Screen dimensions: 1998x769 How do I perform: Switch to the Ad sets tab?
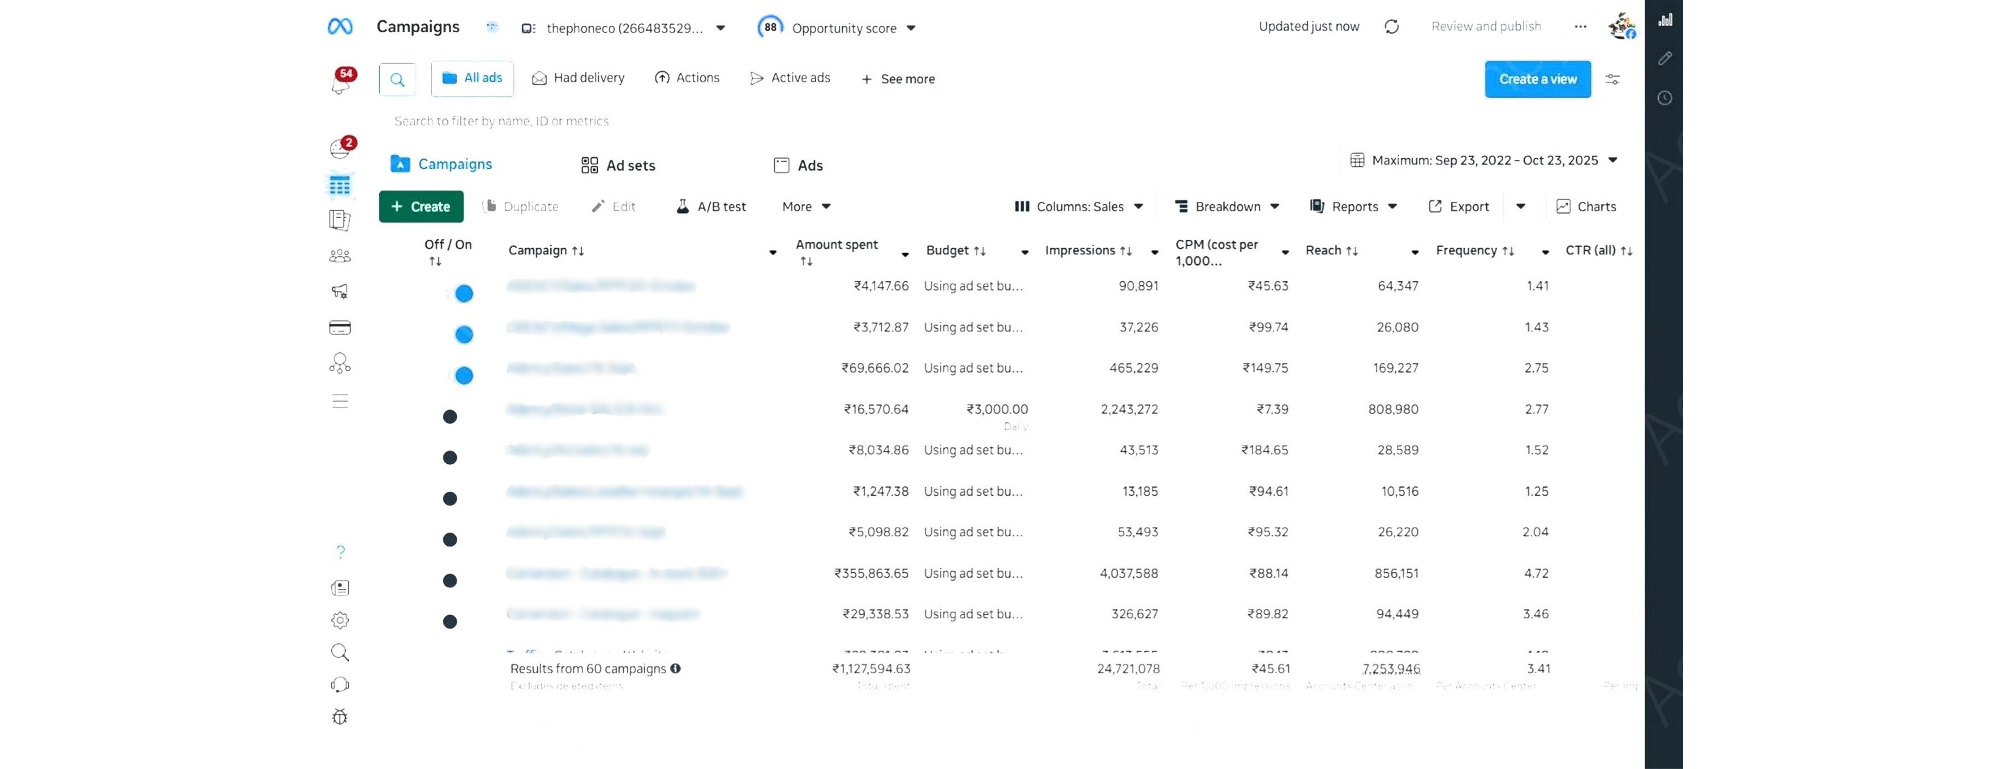618,165
